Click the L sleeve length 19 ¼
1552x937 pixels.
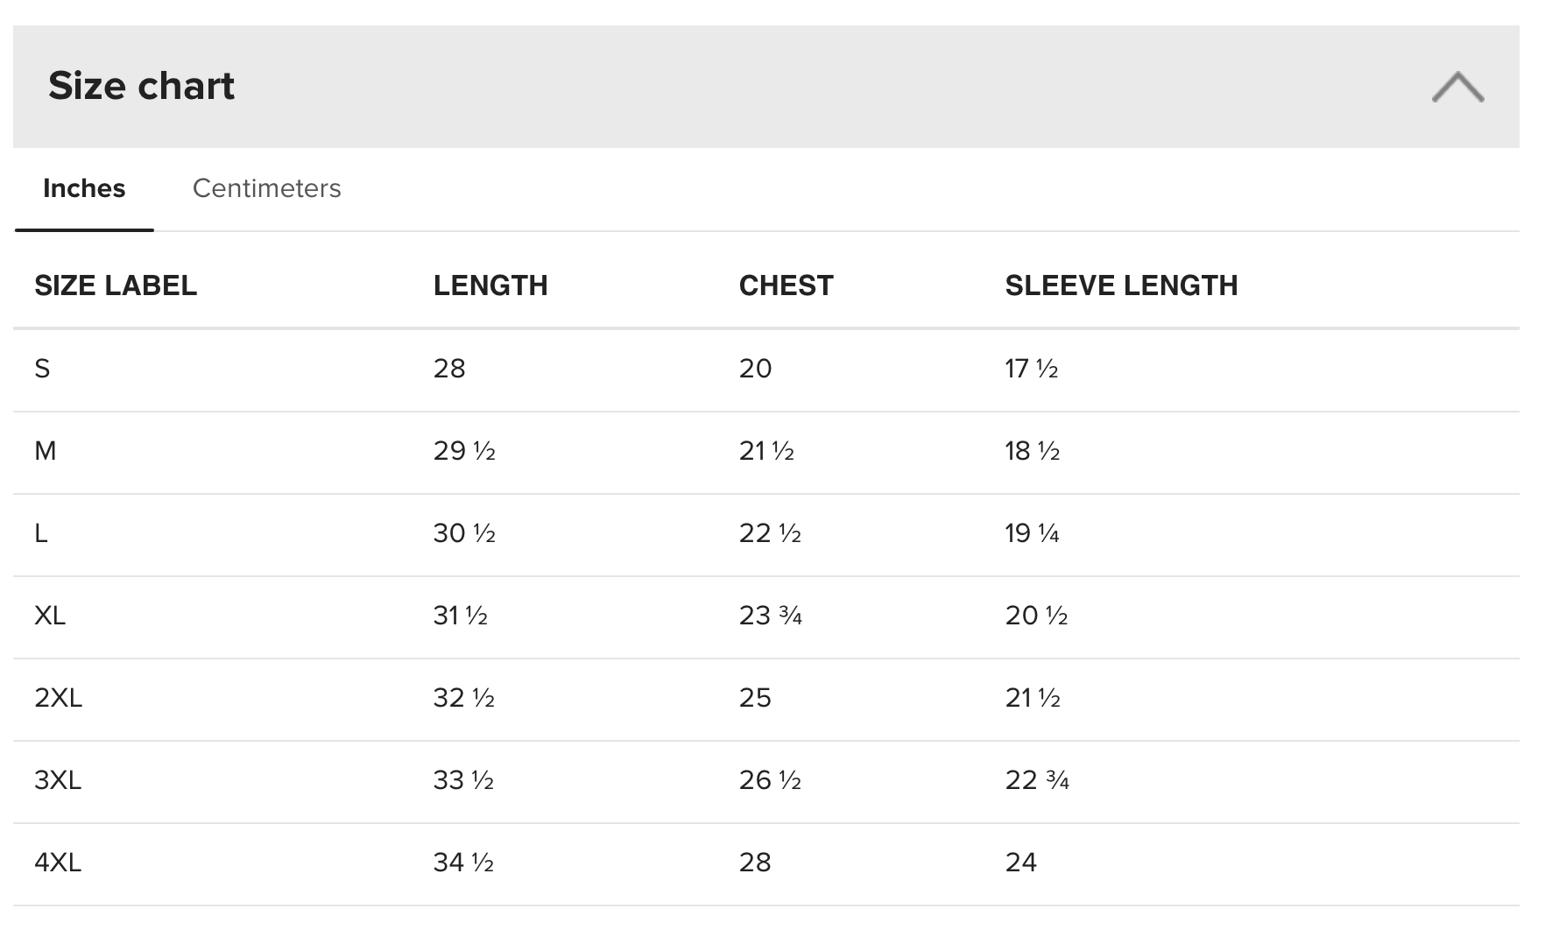click(1032, 533)
